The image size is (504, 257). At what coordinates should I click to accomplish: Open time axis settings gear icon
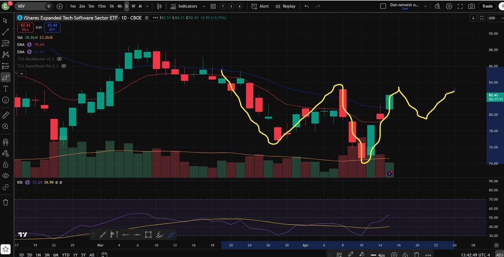tap(497, 245)
